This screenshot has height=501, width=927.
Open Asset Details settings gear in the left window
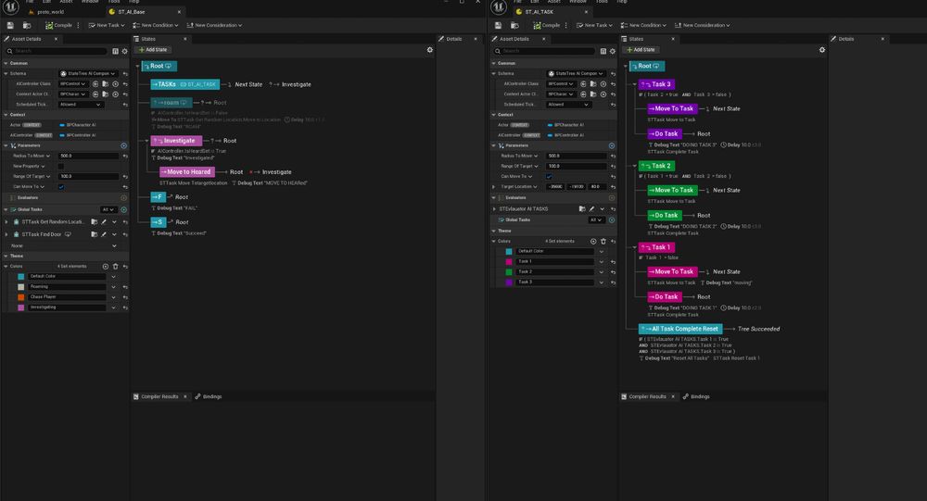click(124, 52)
